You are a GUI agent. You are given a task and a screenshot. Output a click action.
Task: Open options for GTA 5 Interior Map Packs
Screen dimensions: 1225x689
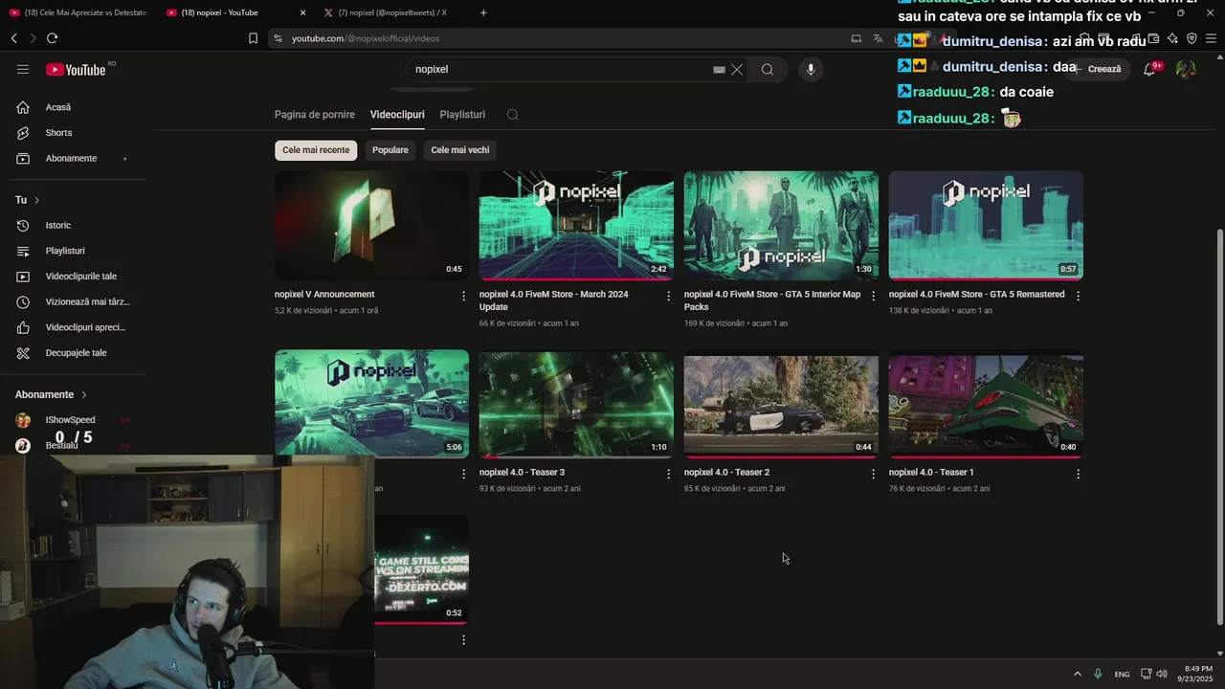click(873, 296)
